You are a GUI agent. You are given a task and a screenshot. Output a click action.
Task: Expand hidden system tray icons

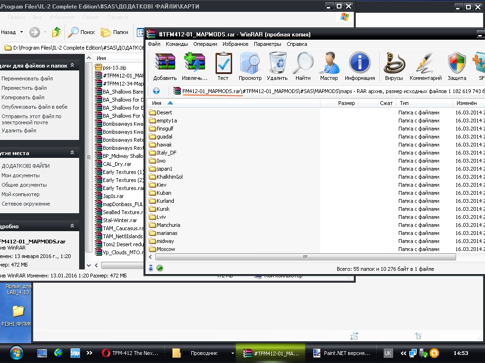(x=404, y=353)
